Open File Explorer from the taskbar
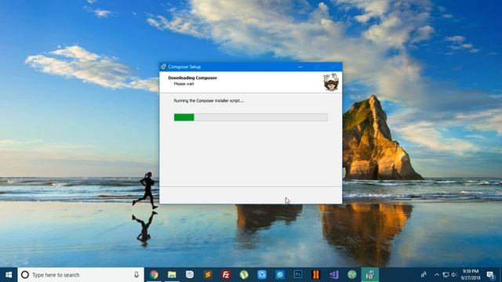 click(172, 275)
